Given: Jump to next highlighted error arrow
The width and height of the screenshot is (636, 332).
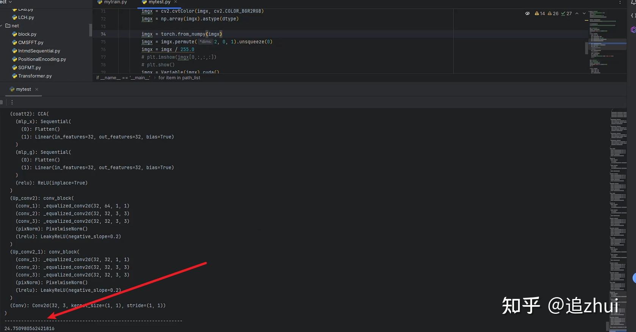Looking at the screenshot, I should click(584, 14).
